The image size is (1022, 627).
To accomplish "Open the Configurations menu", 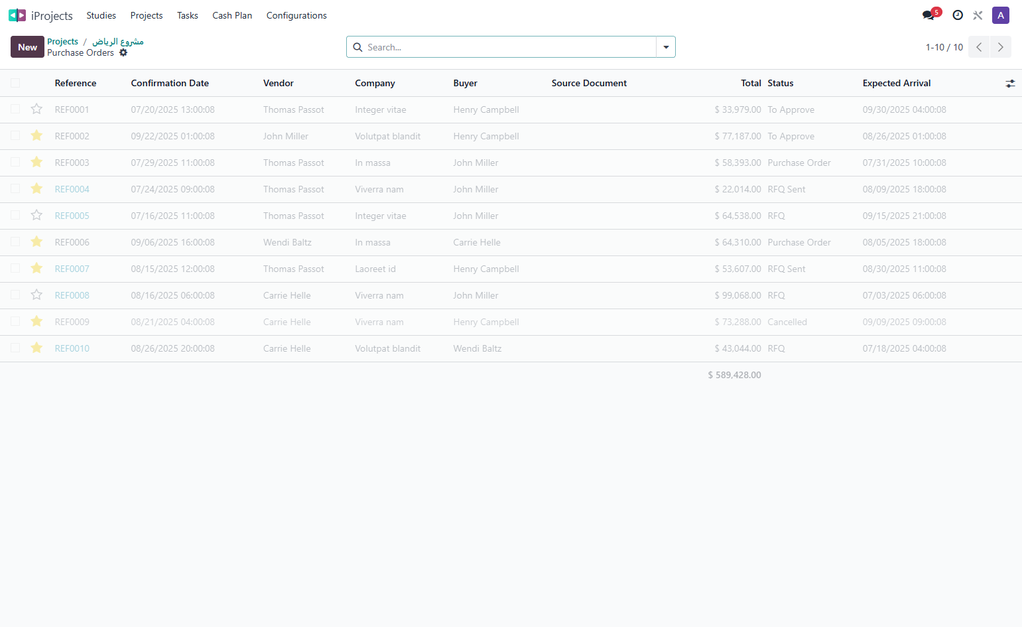I will click(296, 15).
